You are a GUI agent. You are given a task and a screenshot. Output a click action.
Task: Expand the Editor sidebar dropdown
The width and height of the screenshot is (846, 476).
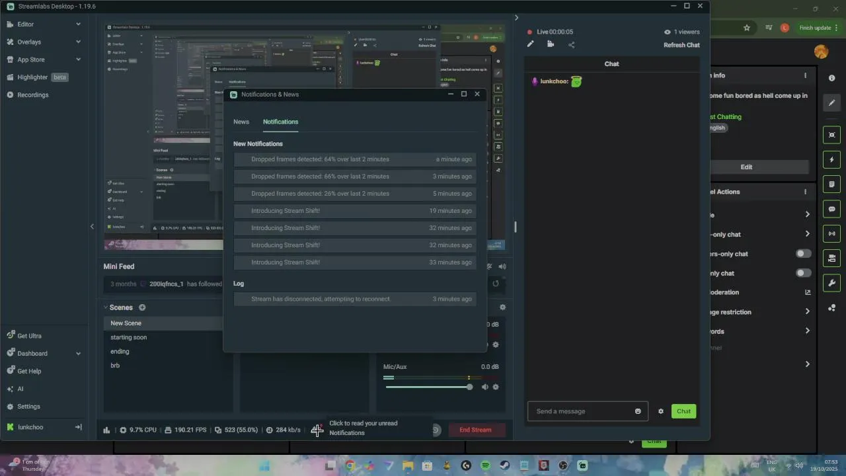point(78,24)
